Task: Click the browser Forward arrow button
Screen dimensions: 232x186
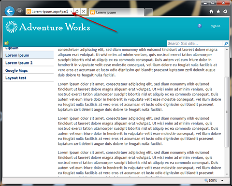Action: [x=19, y=11]
